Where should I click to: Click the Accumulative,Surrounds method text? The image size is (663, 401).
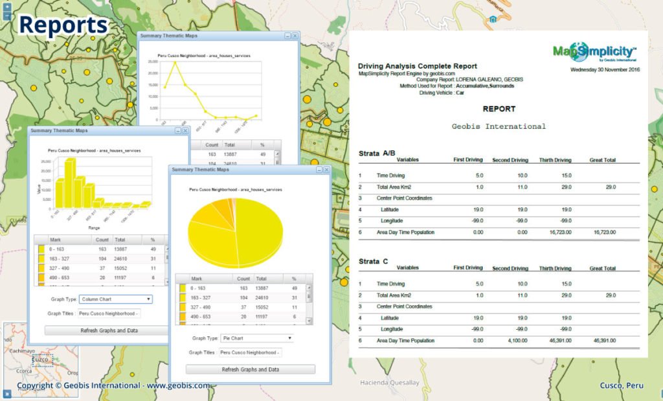(485, 86)
